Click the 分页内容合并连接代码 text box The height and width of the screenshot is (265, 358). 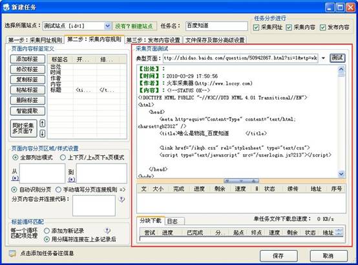click(94, 206)
